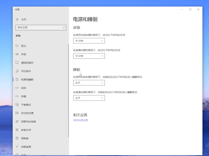Open sleep when plugged in dropdown (从不)
The height and width of the screenshot is (156, 209).
[x=89, y=98]
